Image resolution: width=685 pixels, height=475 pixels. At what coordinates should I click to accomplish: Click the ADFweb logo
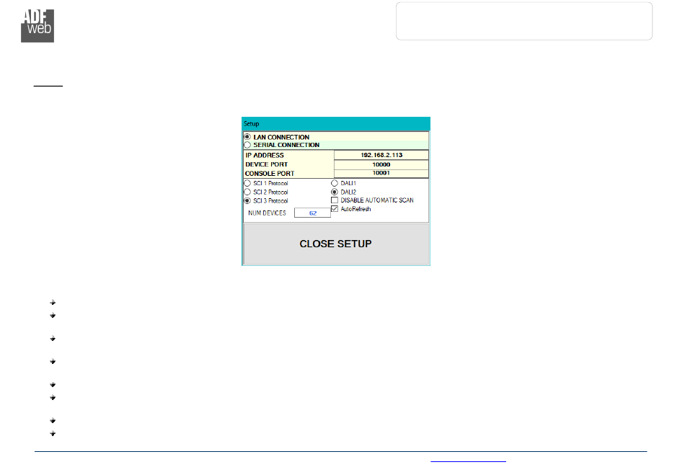point(37,26)
